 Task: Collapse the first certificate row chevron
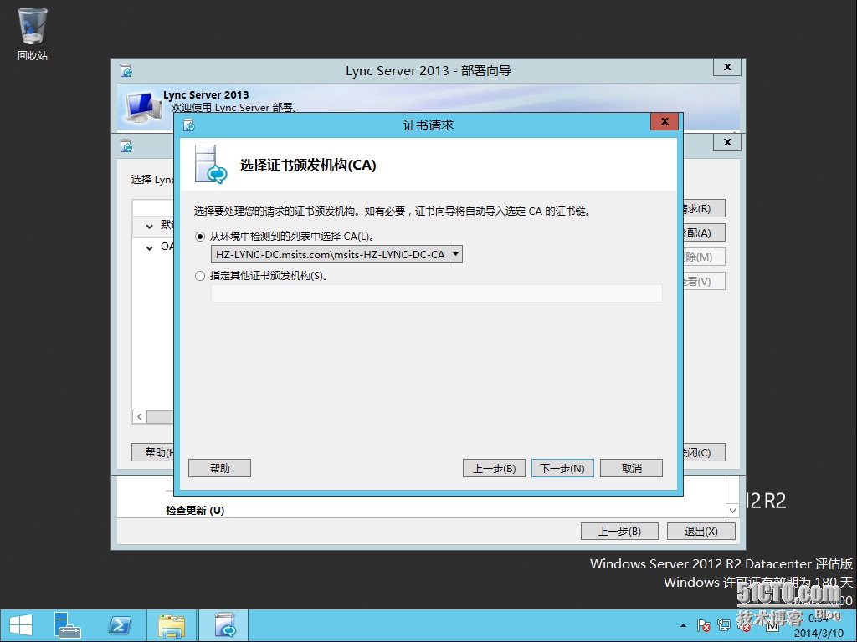[149, 226]
